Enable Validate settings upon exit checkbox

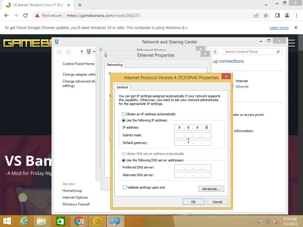coord(144,187)
